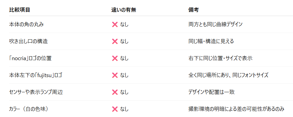
Task: Click the センサーや表示ランプ周辺 cell
Action: pos(36,92)
